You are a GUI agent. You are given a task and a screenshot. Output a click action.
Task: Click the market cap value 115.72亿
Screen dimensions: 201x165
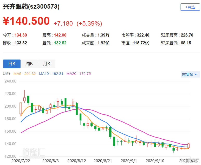141,43
